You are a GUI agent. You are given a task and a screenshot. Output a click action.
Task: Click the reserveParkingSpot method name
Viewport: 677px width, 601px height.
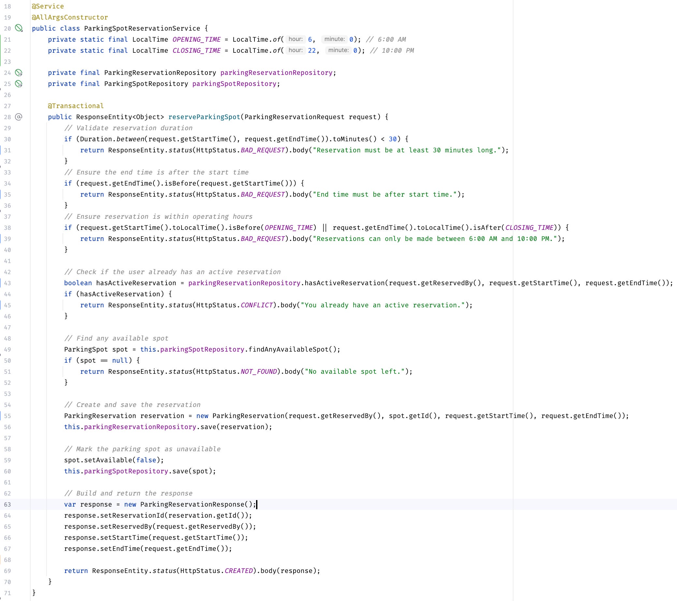204,117
